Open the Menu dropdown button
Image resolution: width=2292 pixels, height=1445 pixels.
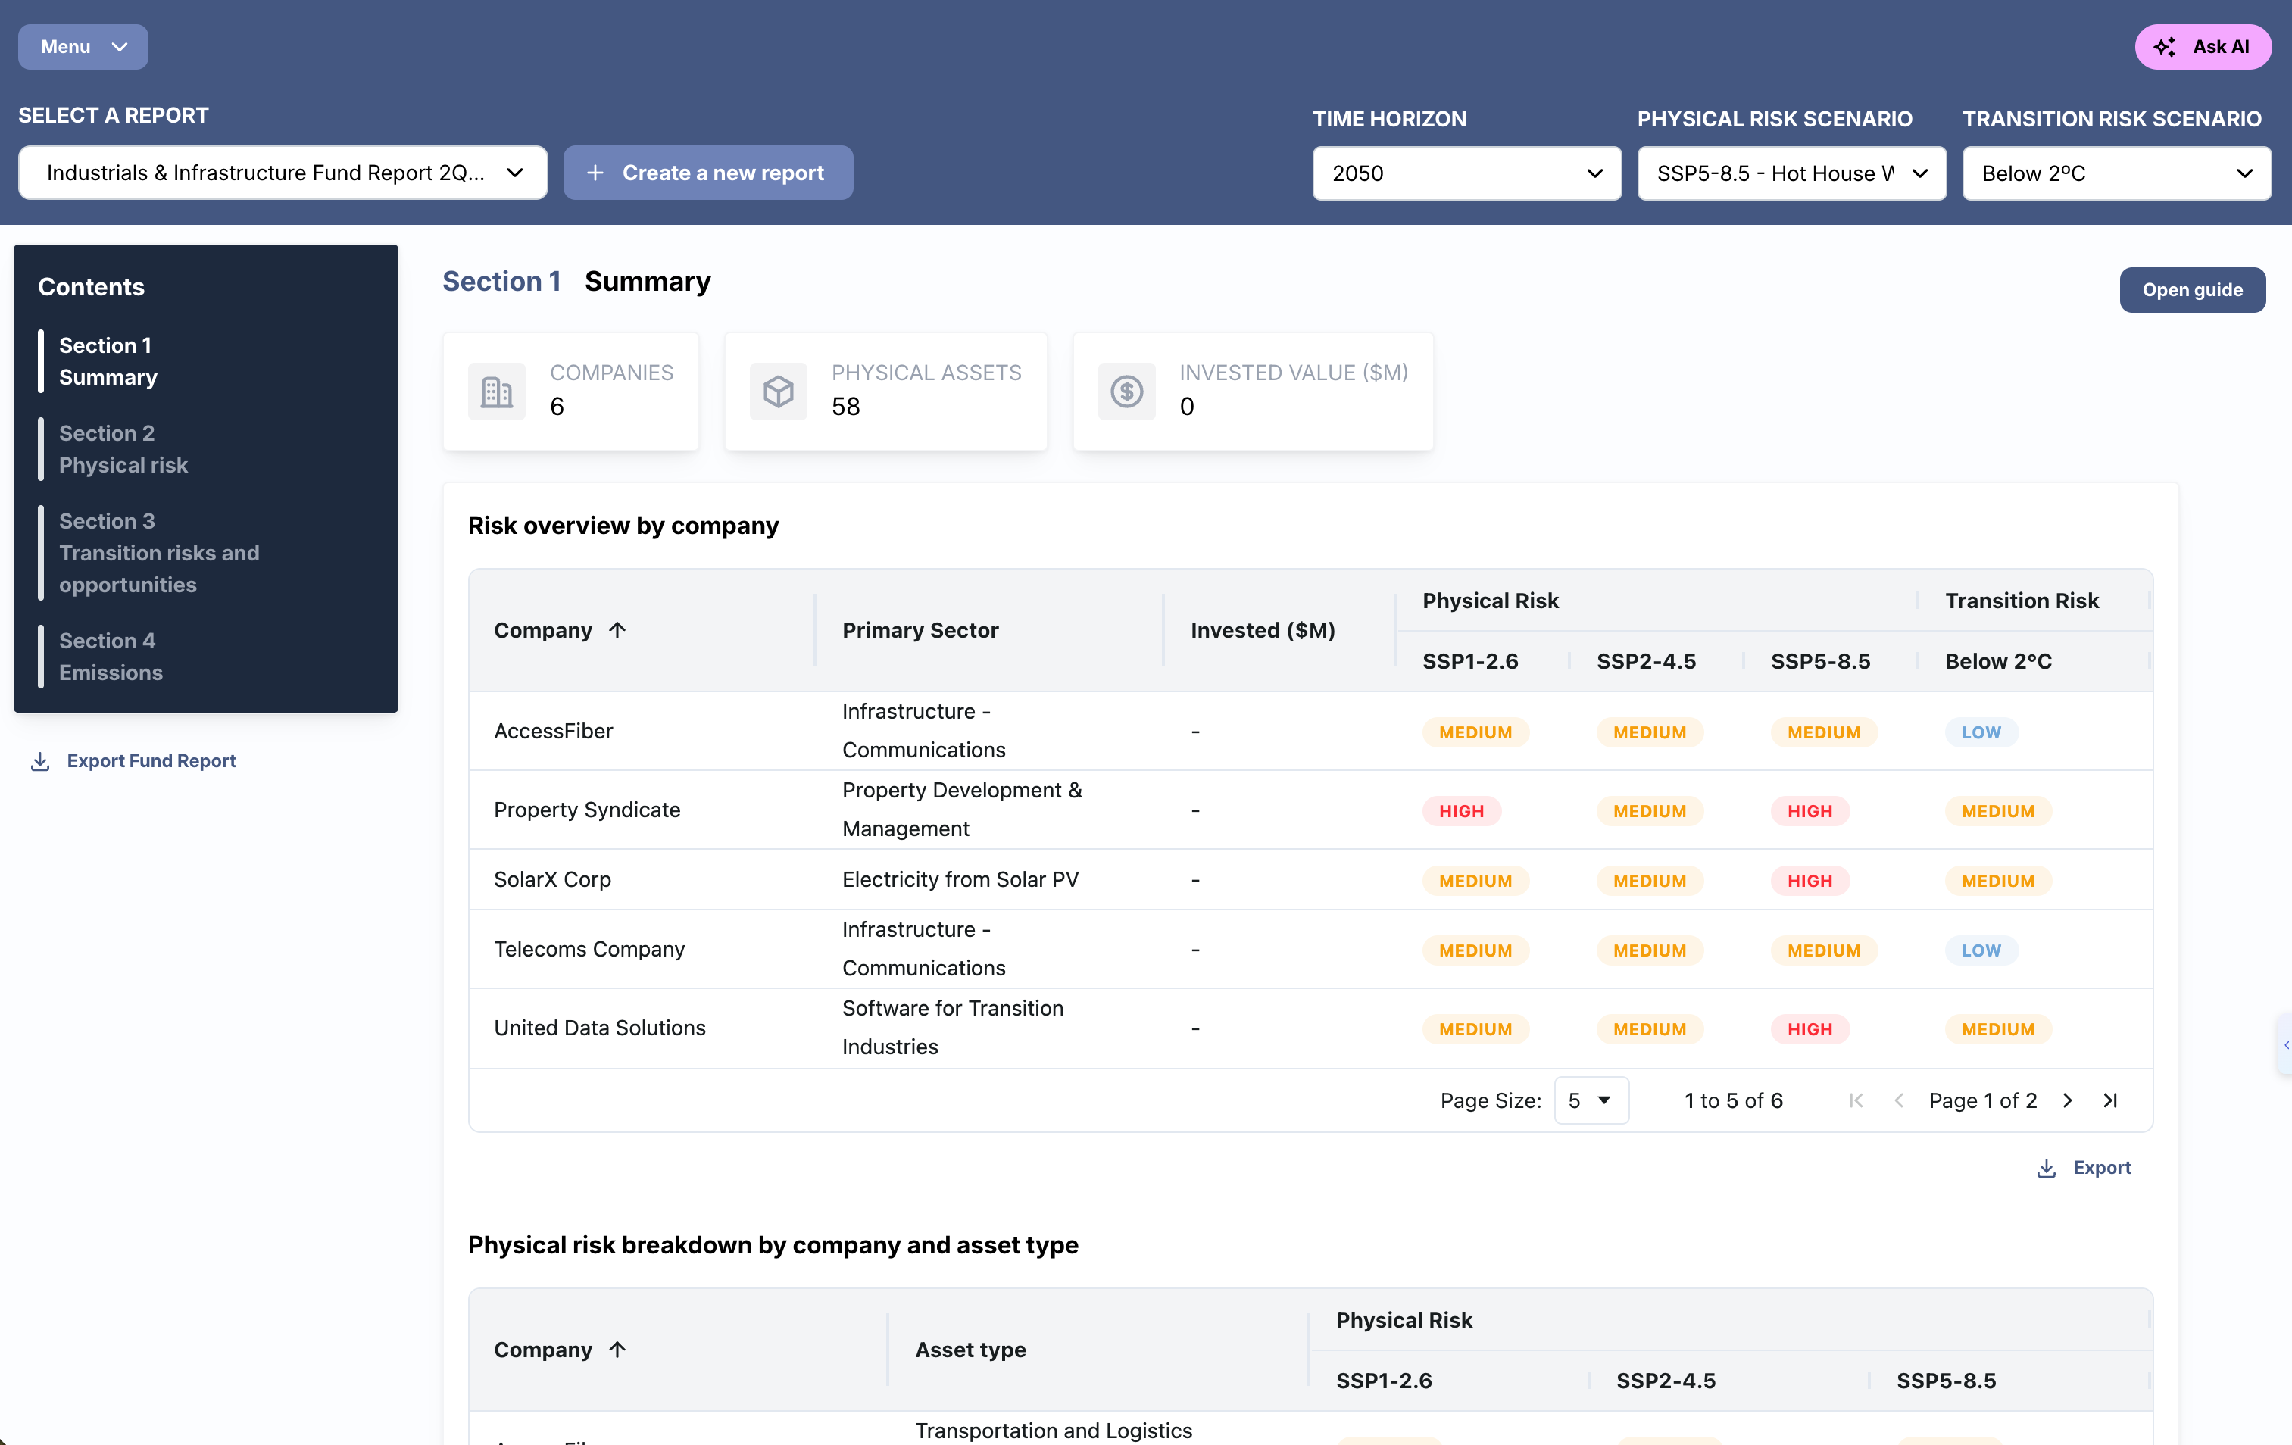point(83,47)
